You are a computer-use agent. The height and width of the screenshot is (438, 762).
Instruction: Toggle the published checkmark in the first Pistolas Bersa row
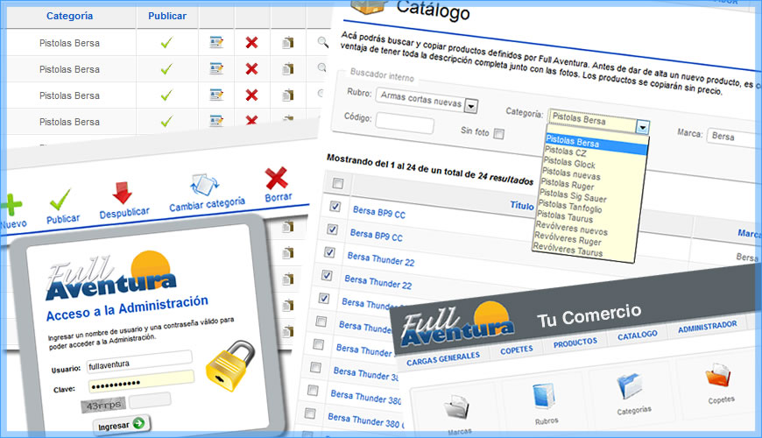[x=166, y=43]
